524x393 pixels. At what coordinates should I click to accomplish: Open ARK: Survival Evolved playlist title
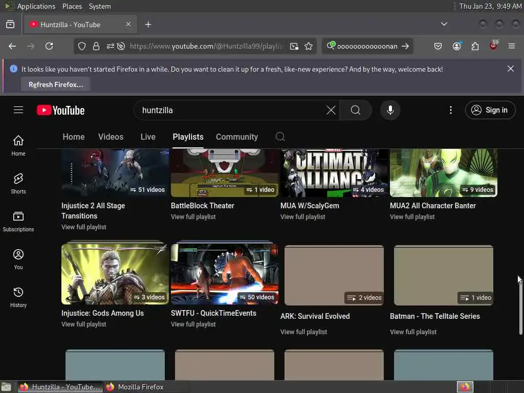click(x=315, y=316)
